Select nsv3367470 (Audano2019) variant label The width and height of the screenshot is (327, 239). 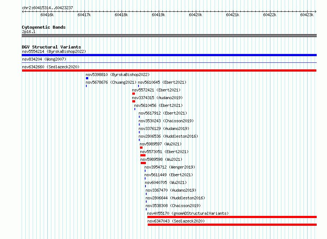(x=171, y=190)
